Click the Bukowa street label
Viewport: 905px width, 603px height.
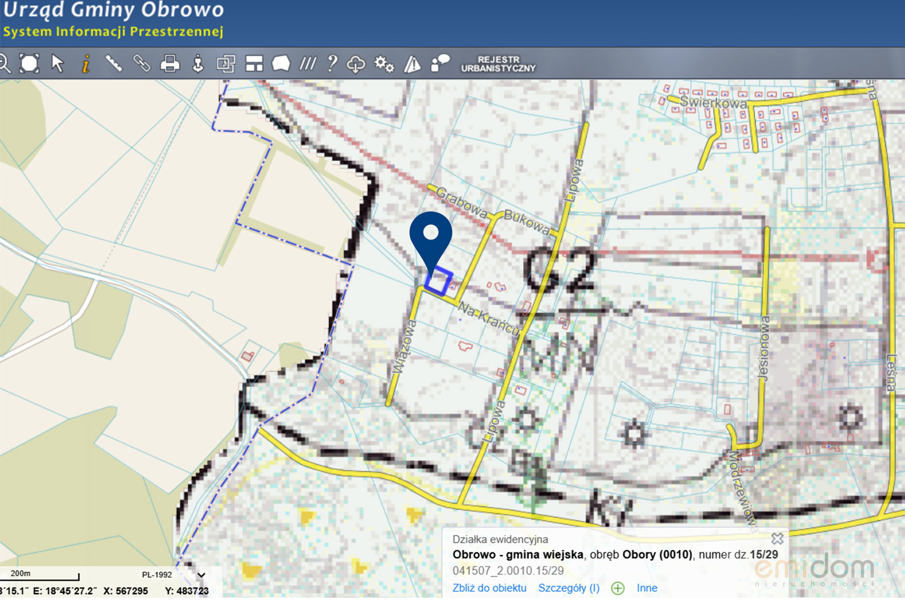pos(526,221)
